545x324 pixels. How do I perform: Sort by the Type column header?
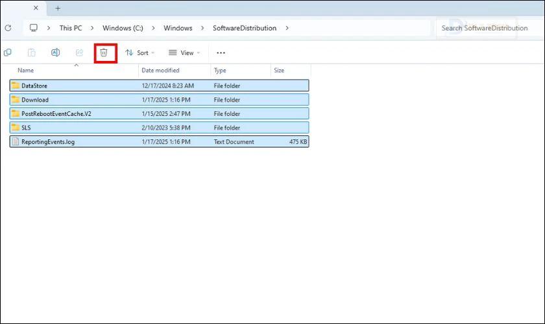tap(220, 70)
